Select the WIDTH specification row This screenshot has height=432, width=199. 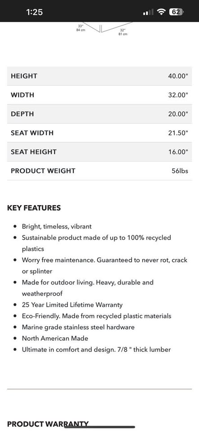(x=100, y=95)
